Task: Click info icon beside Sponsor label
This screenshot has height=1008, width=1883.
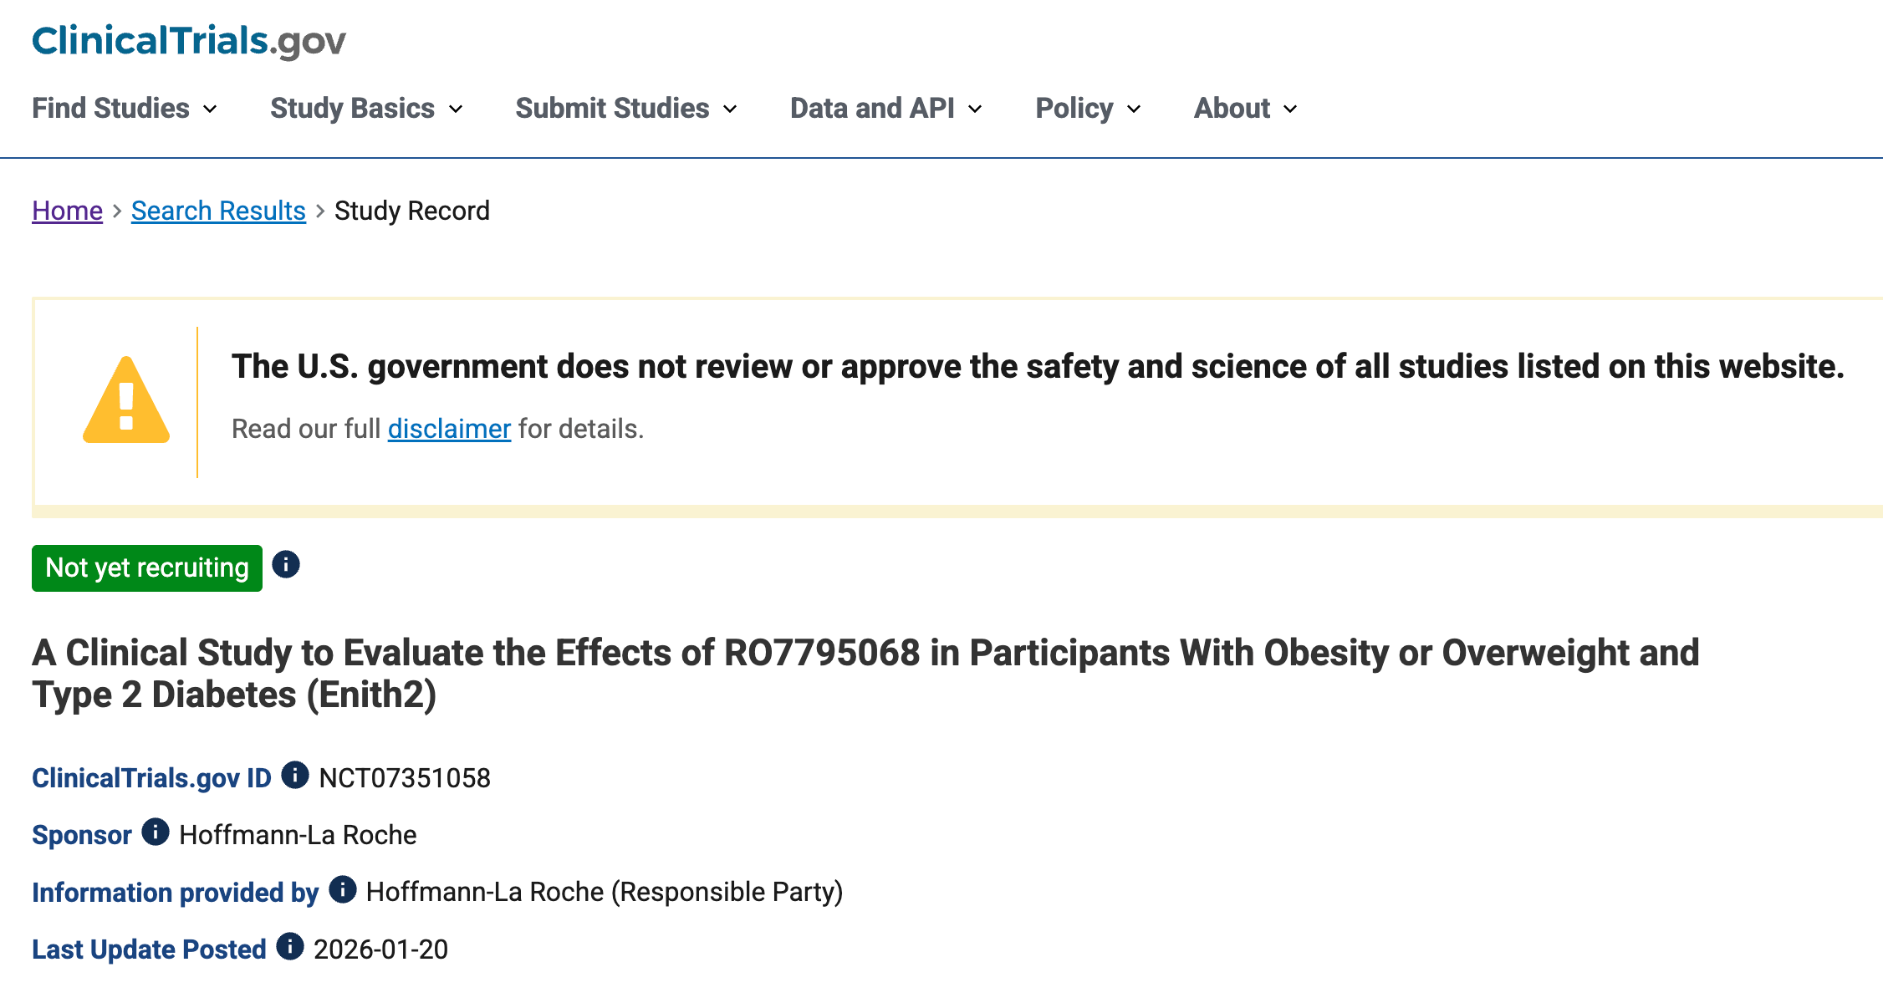Action: (x=156, y=832)
